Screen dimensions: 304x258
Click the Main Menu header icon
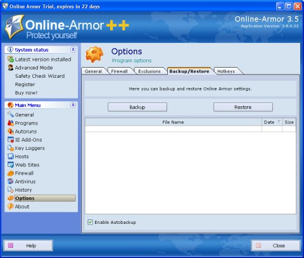[x=10, y=105]
